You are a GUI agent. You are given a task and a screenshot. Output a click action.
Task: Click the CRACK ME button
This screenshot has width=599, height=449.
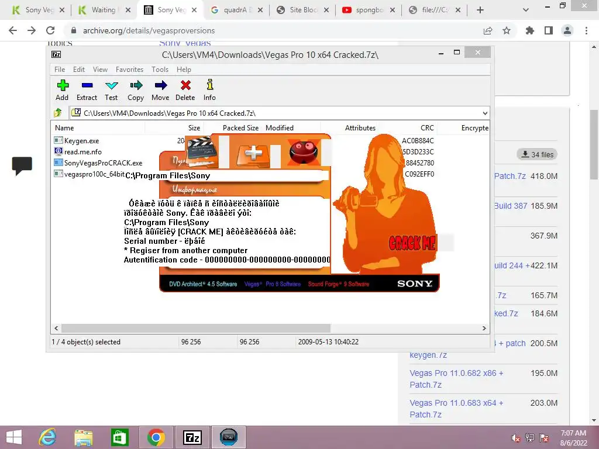[x=412, y=243]
